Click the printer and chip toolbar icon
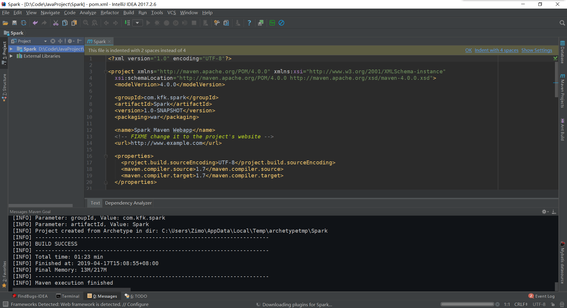 (x=261, y=23)
